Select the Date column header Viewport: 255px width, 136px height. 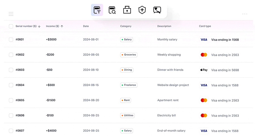(86, 26)
